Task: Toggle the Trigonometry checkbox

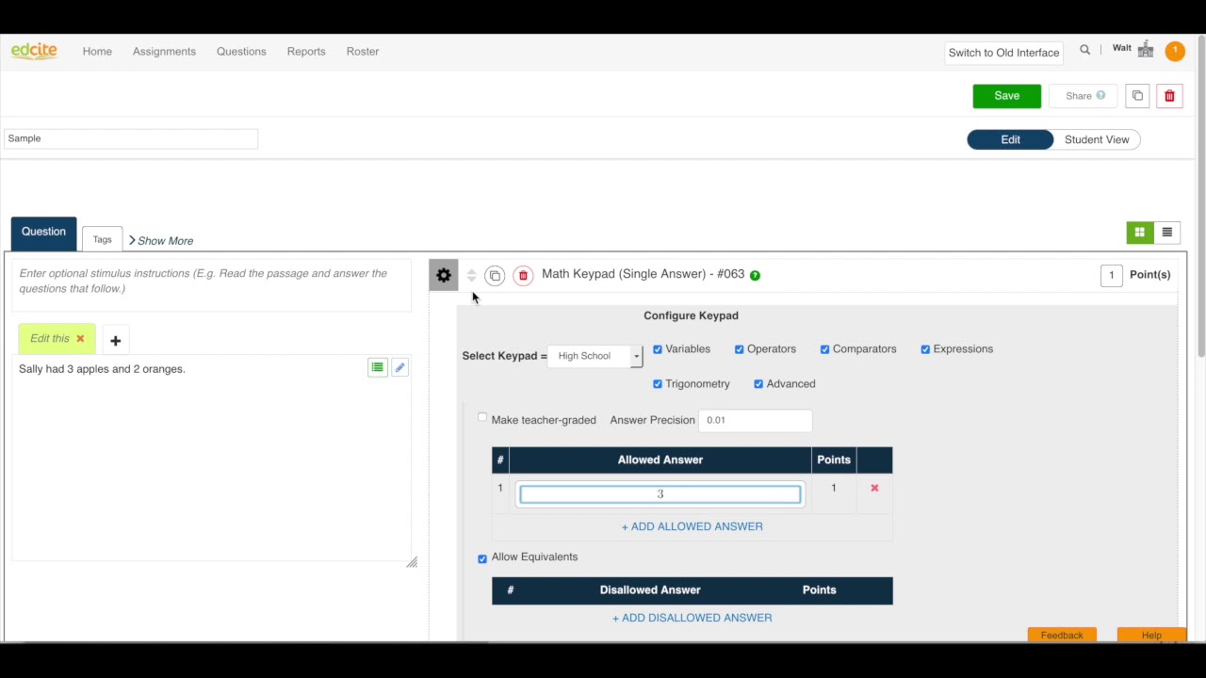Action: click(x=658, y=384)
